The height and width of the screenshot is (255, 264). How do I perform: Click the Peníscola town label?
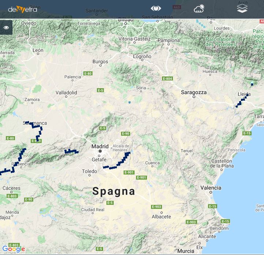pos(236,150)
